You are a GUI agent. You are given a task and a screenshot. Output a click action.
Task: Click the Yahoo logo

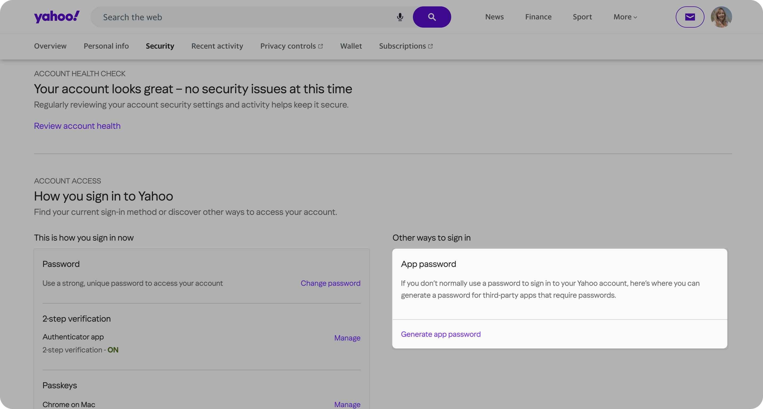pos(57,17)
